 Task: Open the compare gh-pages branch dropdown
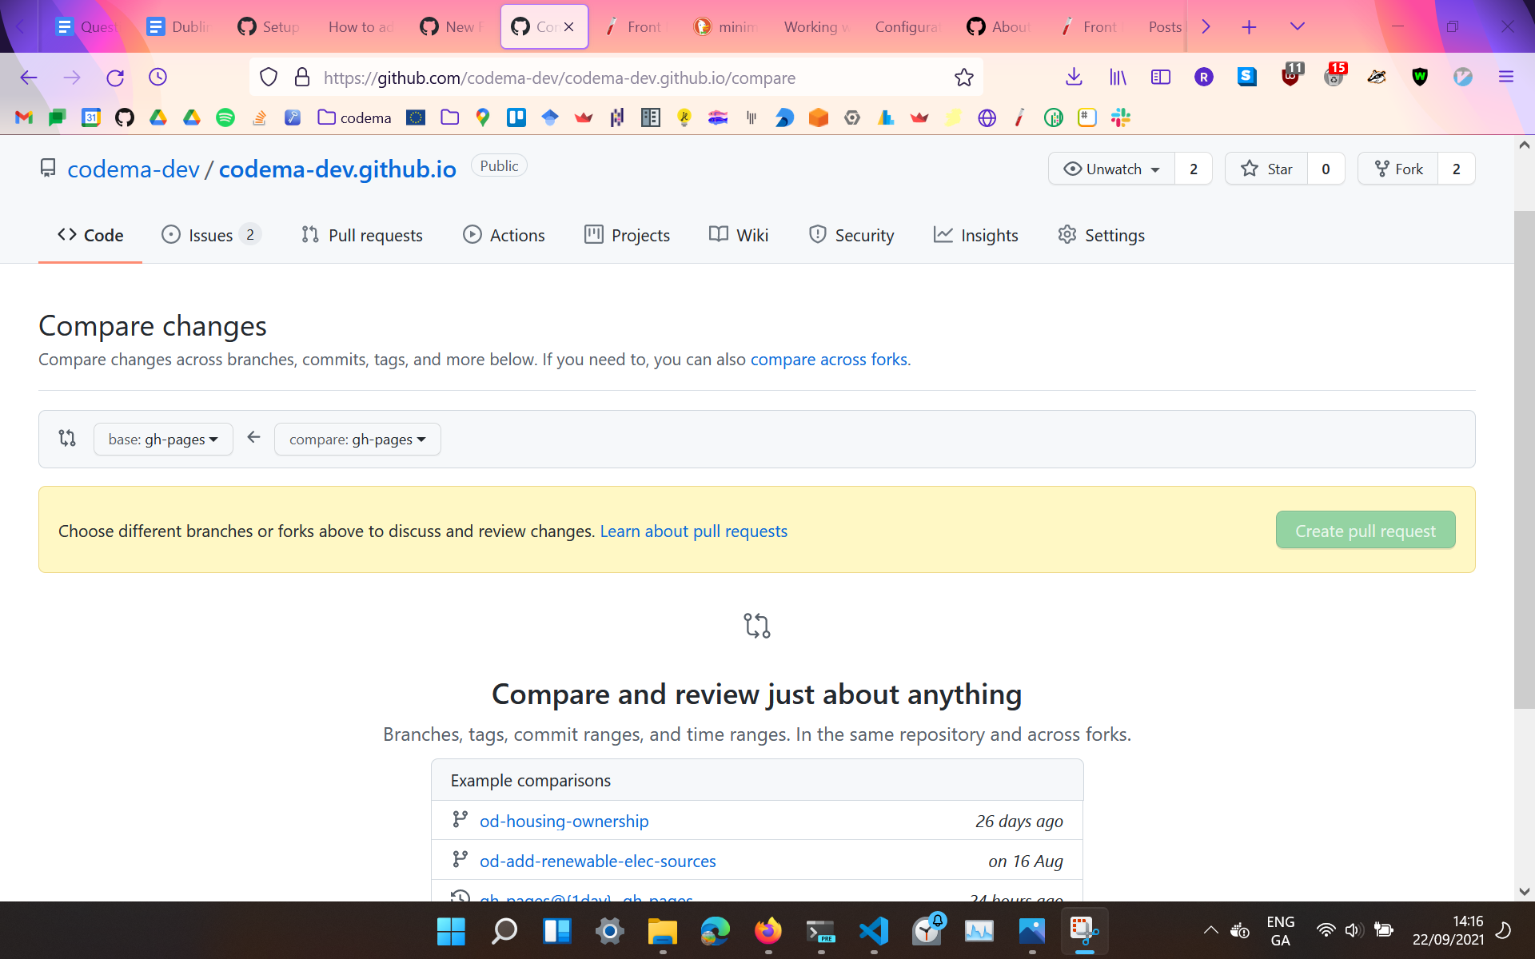tap(357, 439)
